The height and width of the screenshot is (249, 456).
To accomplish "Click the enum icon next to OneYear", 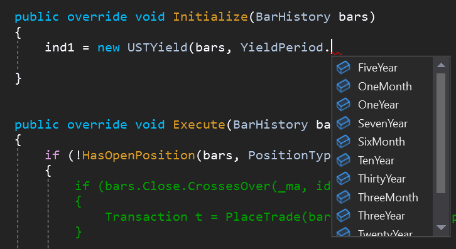I will (x=343, y=105).
